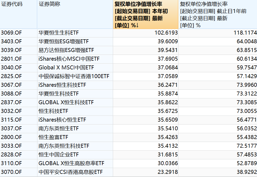This screenshot has width=257, height=177.
Task: Click the 本年初 growth rate column header
Action: pos(146,14)
